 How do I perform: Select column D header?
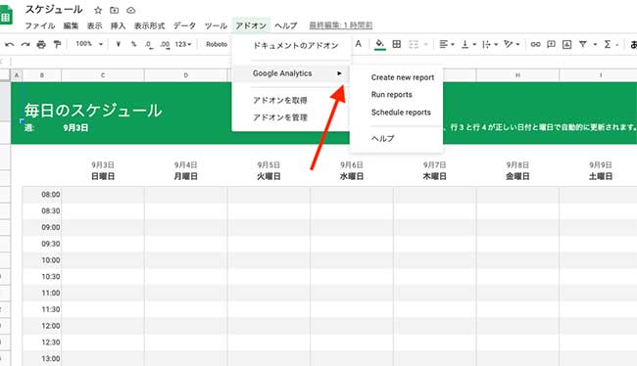pyautogui.click(x=185, y=75)
